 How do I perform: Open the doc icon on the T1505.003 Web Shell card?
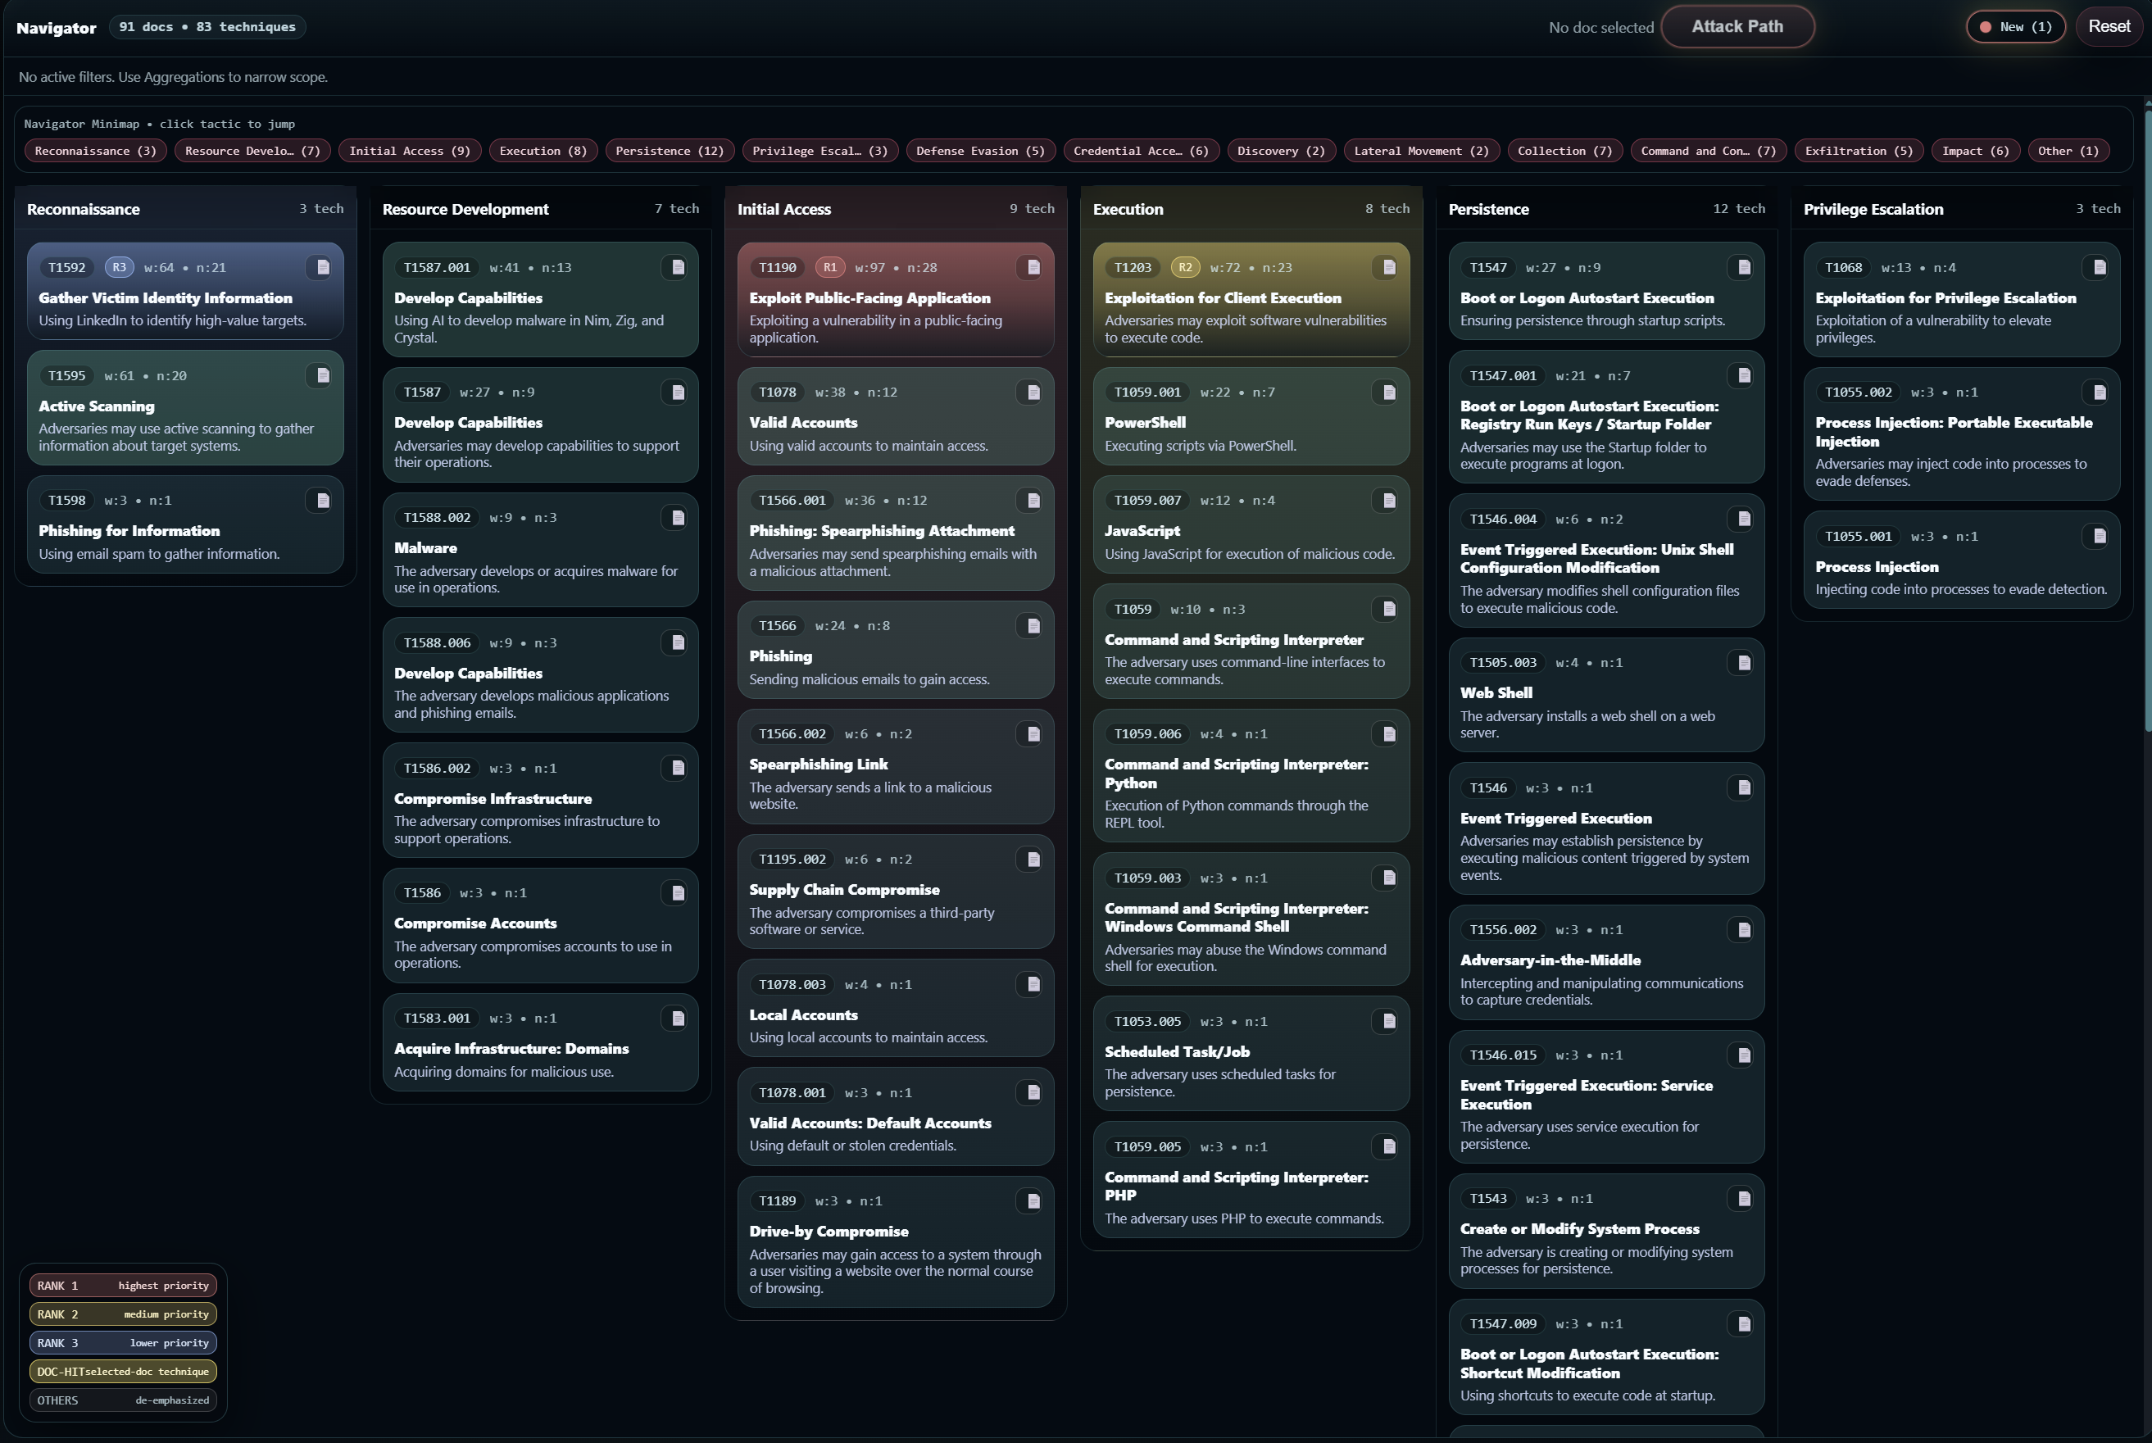coord(1742,661)
